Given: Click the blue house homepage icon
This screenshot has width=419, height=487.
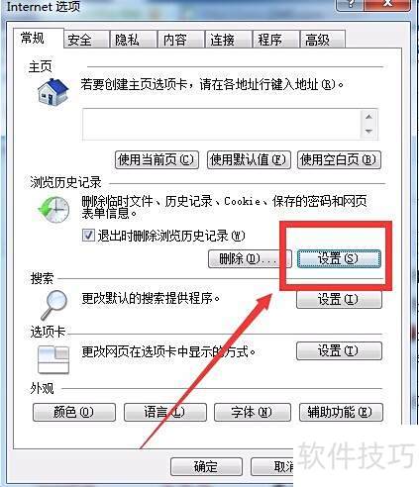Looking at the screenshot, I should tap(52, 92).
